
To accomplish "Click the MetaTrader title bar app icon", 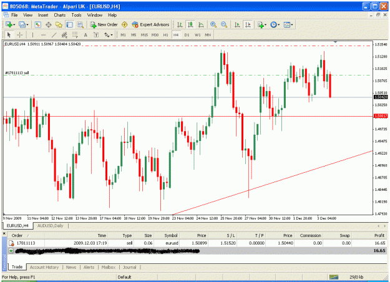I will (x=6, y=6).
